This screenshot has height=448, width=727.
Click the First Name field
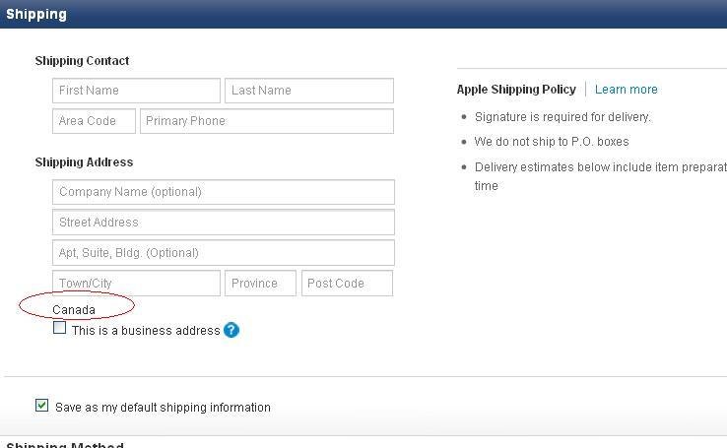pyautogui.click(x=136, y=91)
